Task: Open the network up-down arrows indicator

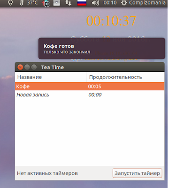Action: point(68,3)
